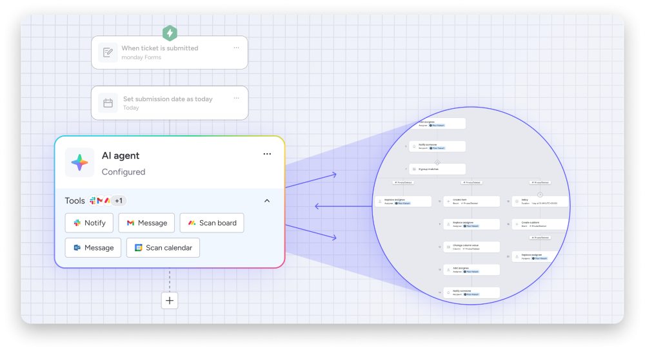
Task: Choose the monday Scan board tool
Action: (212, 223)
